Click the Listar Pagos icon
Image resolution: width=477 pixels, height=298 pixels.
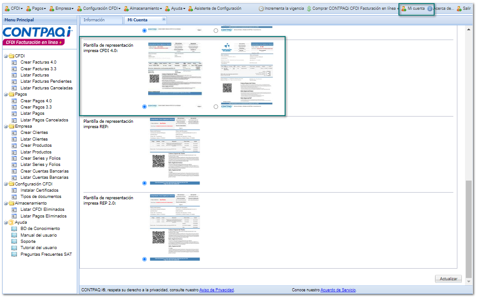click(x=14, y=114)
